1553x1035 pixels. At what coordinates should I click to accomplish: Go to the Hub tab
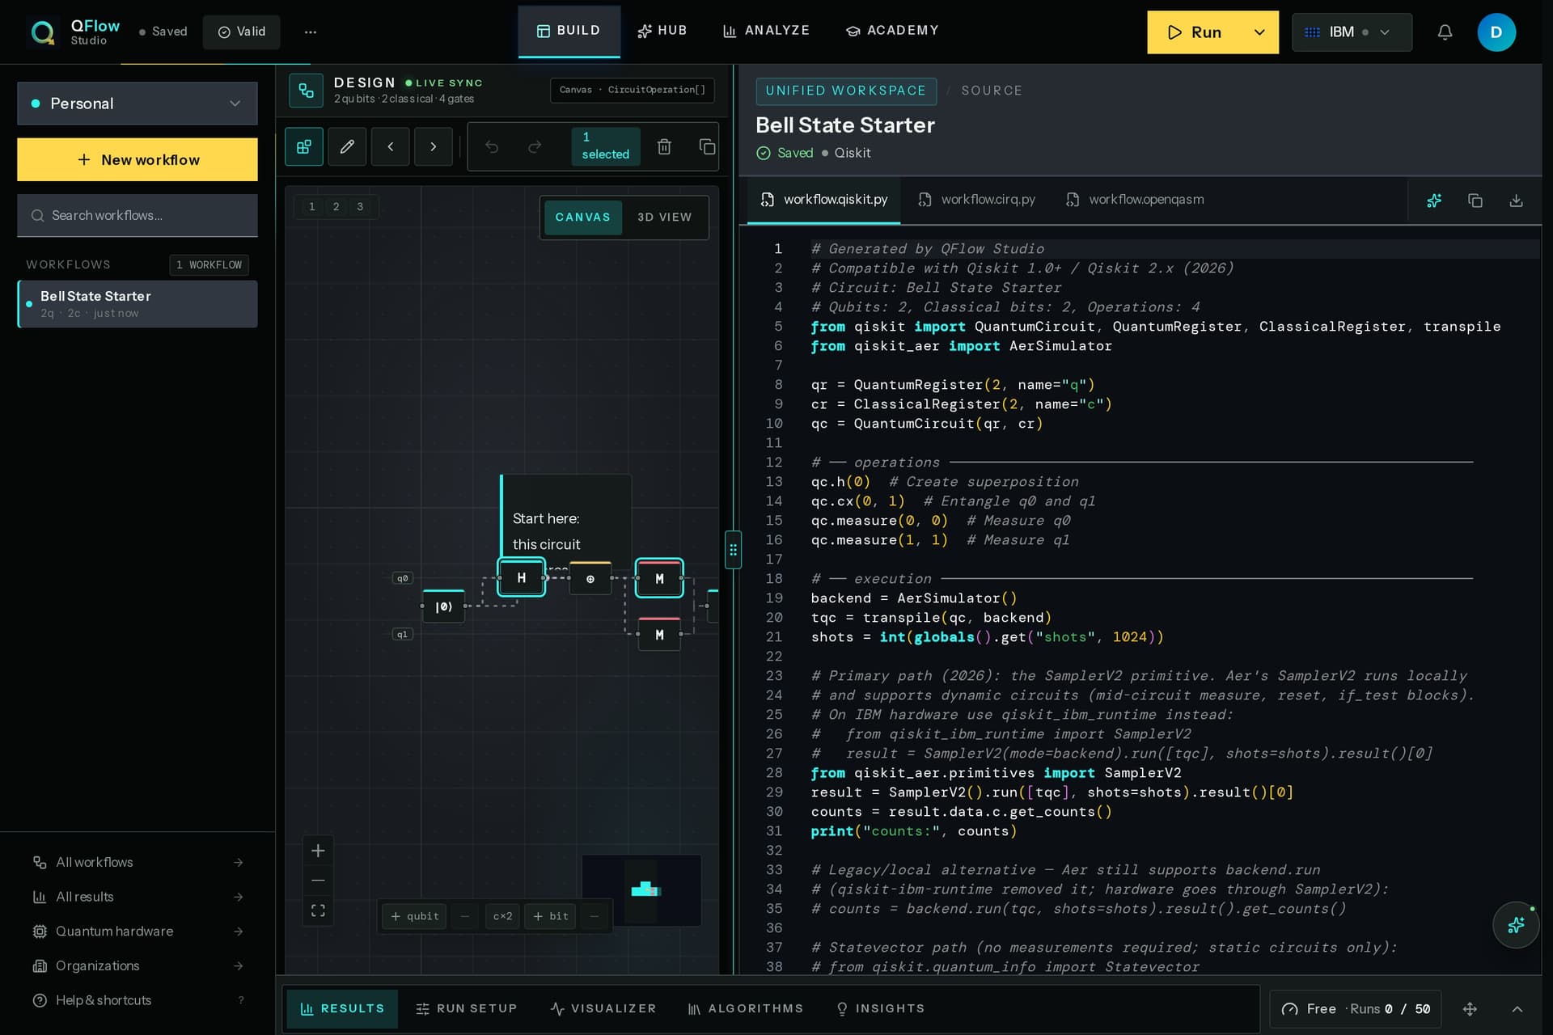pyautogui.click(x=662, y=32)
